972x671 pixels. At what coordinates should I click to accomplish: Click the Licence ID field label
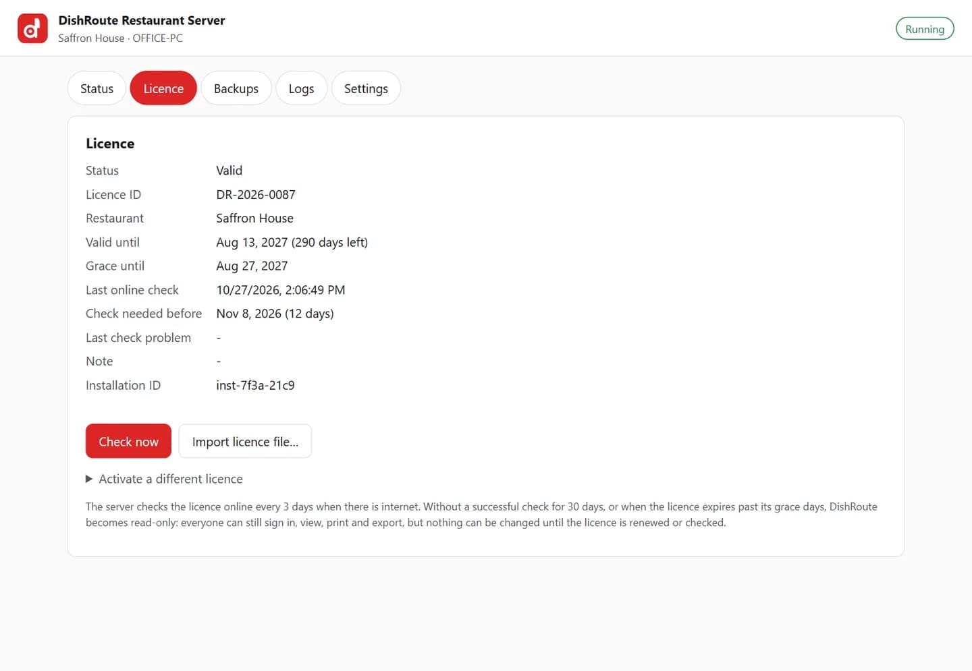[x=113, y=195]
